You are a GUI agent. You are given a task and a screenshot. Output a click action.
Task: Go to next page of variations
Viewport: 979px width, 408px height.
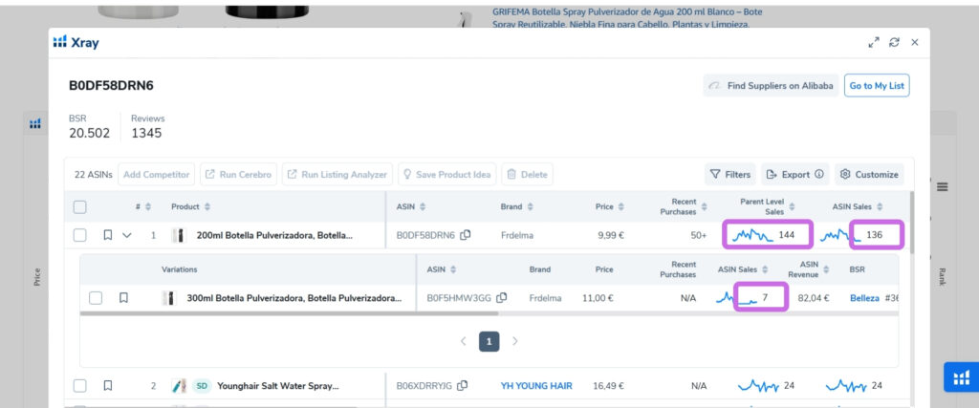tap(515, 341)
